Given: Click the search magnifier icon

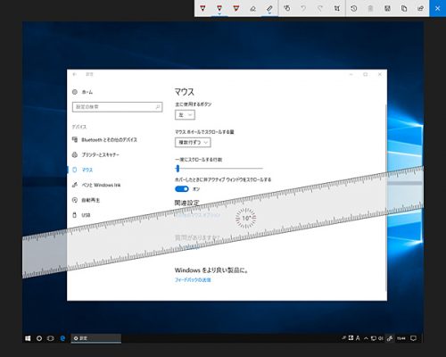Looking at the screenshot, I should (158, 107).
